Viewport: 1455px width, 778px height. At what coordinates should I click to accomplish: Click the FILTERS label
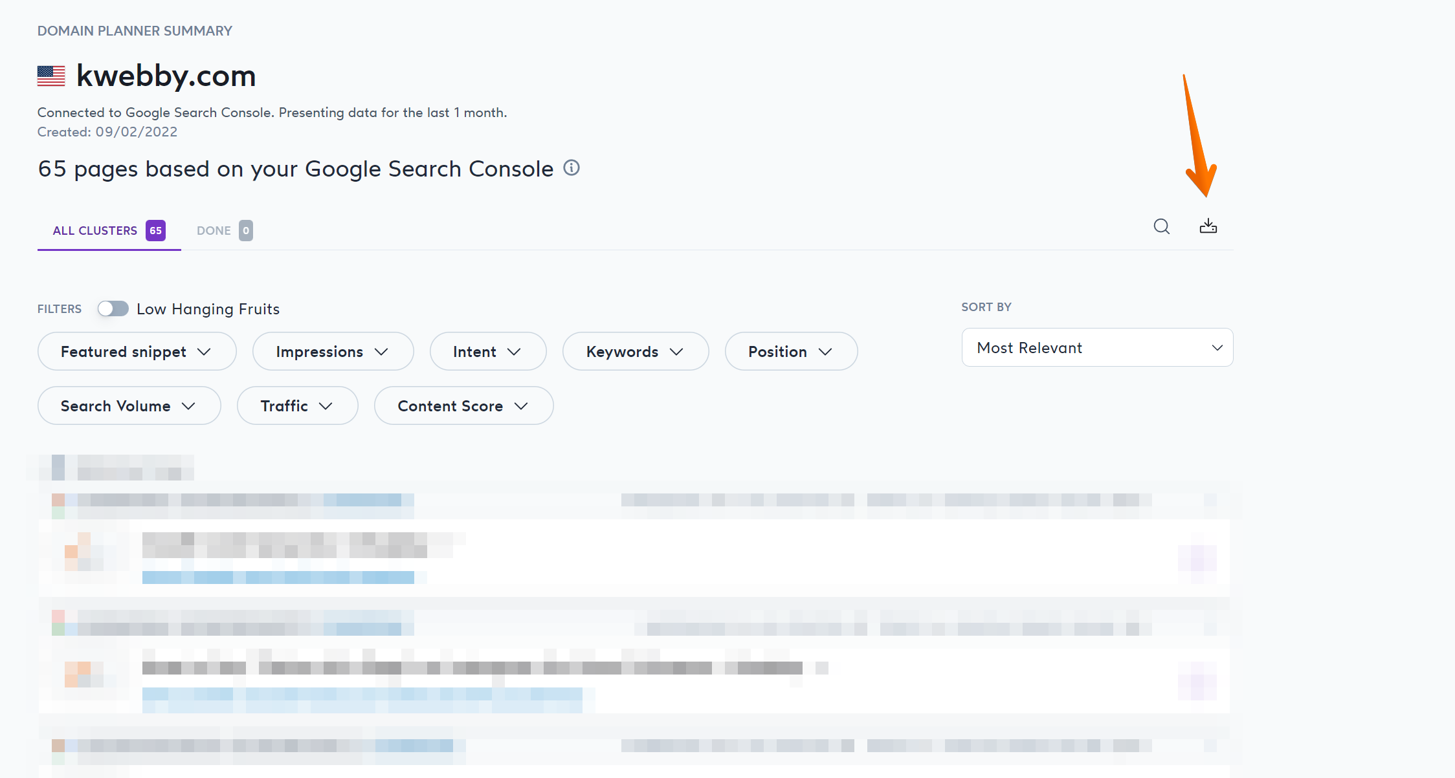(60, 309)
